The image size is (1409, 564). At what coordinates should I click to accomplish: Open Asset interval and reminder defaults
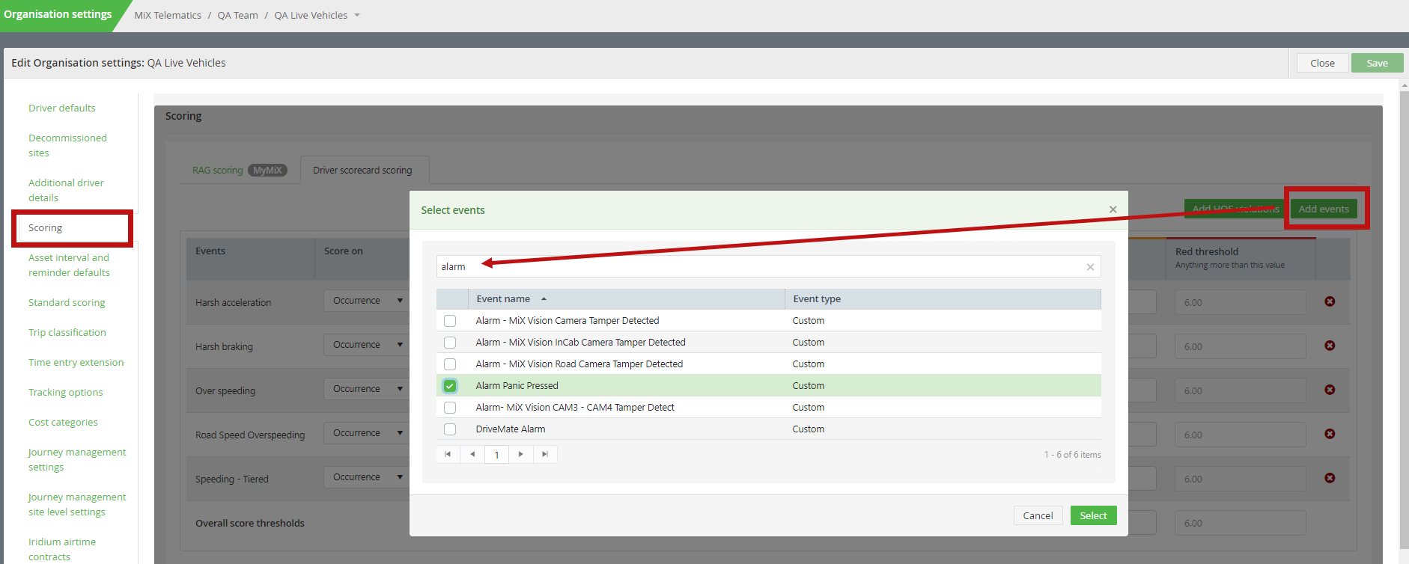[69, 266]
